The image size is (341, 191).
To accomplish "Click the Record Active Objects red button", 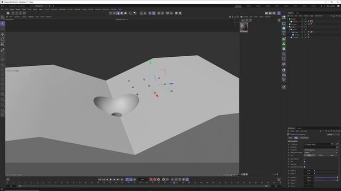I will 151,179.
